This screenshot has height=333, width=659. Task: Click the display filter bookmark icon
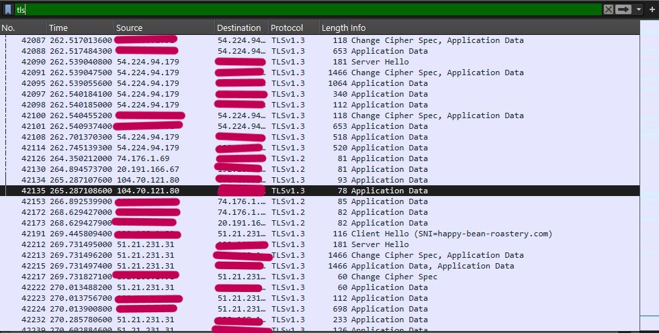pos(8,9)
